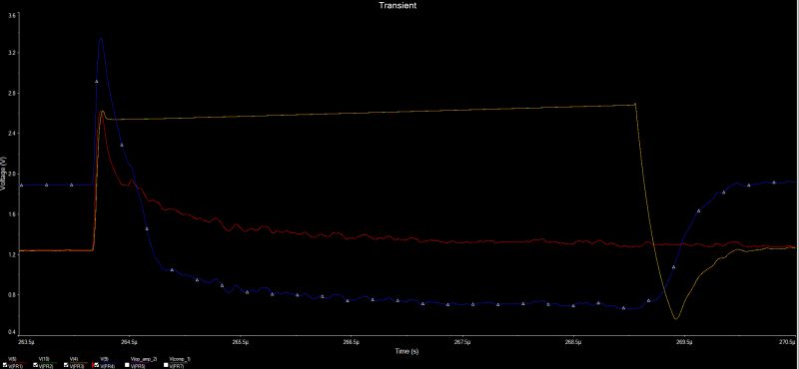This screenshot has width=799, height=369.
Task: Click the 265.5µ time axis tick
Action: coord(240,342)
